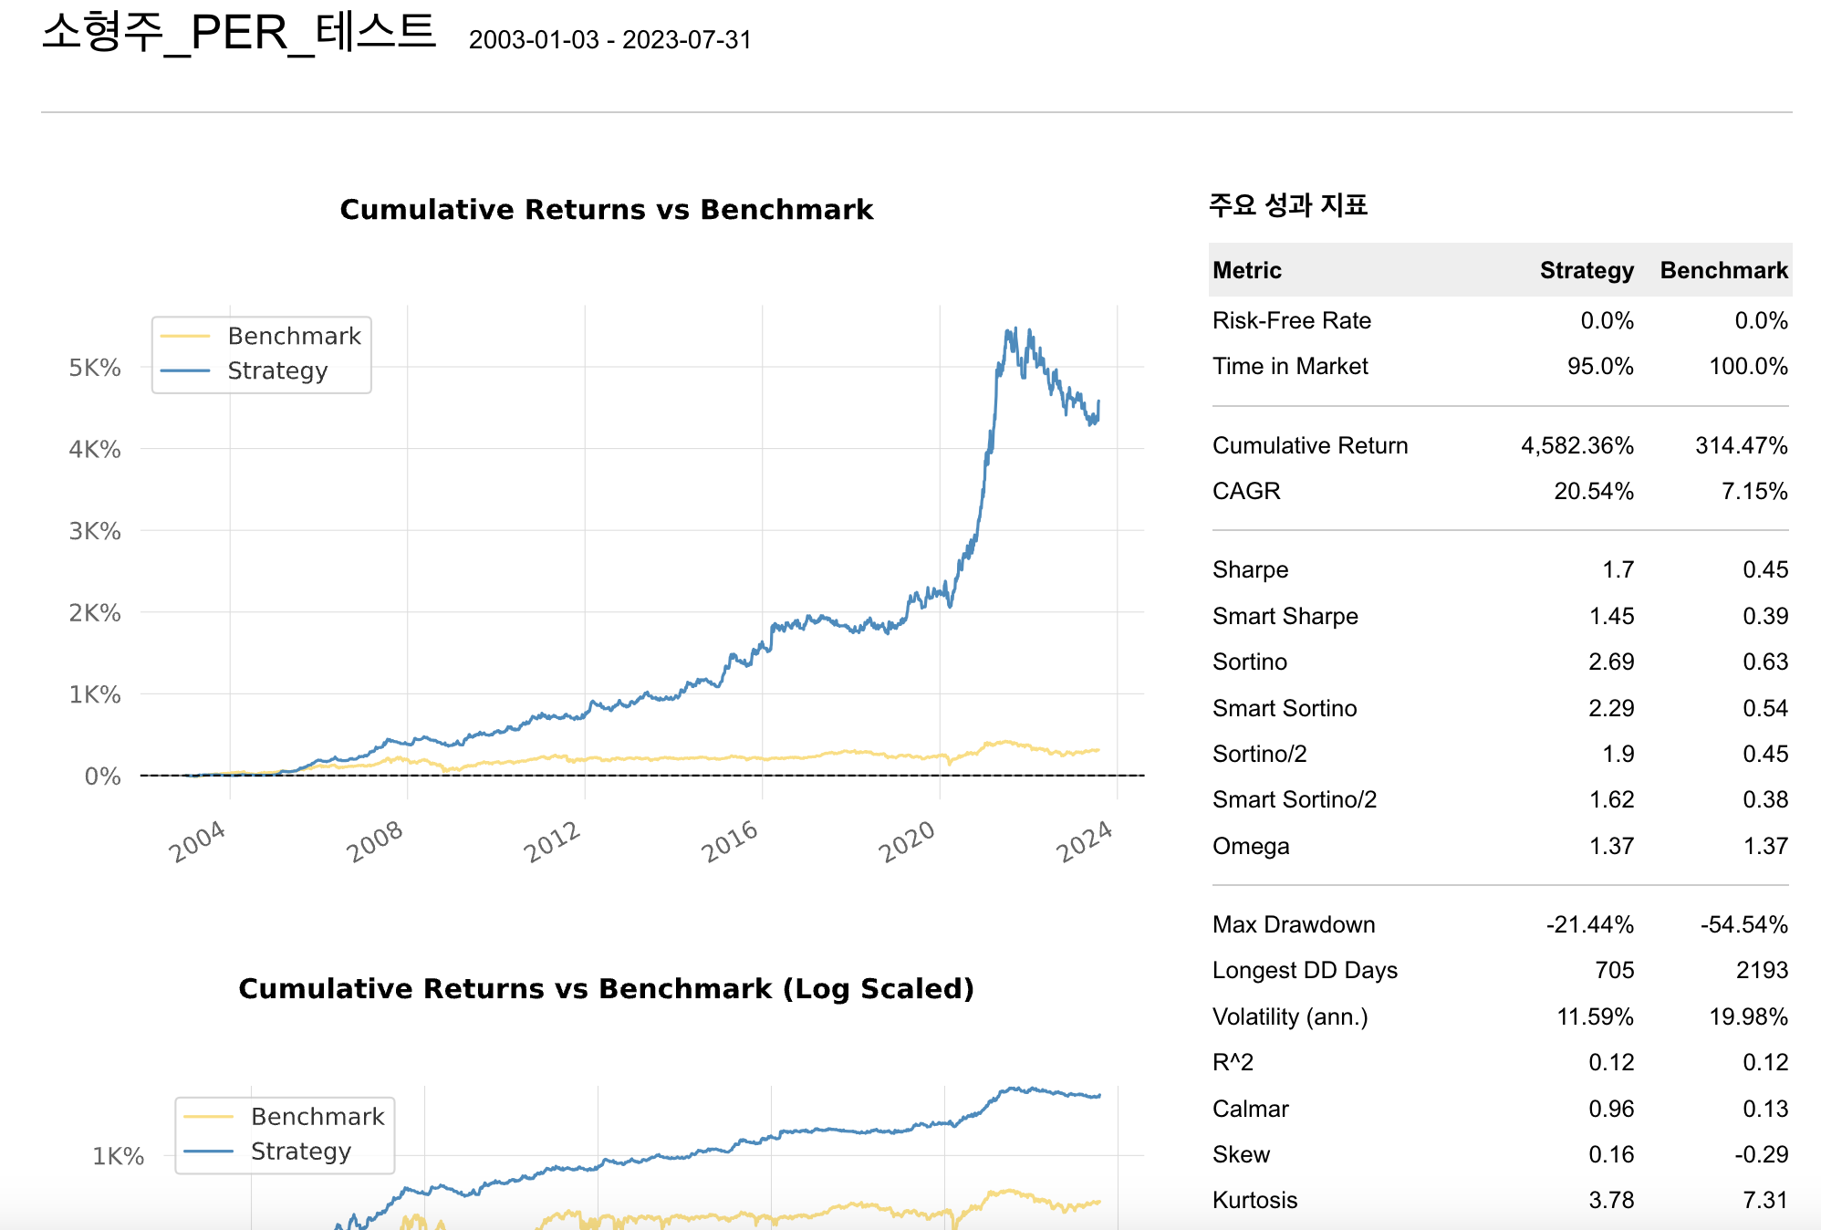Click the Cumulative Return strategy value 4,582.36%
The height and width of the screenshot is (1230, 1821).
click(1576, 445)
